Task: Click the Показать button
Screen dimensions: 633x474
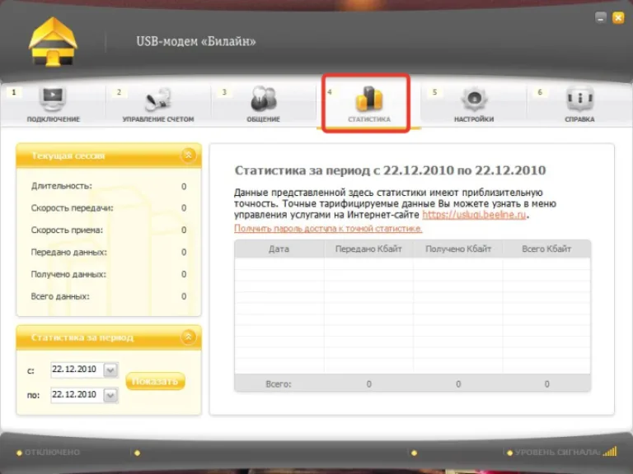Action: tap(156, 381)
